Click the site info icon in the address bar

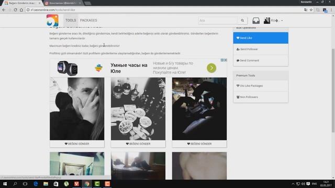coord(28,10)
